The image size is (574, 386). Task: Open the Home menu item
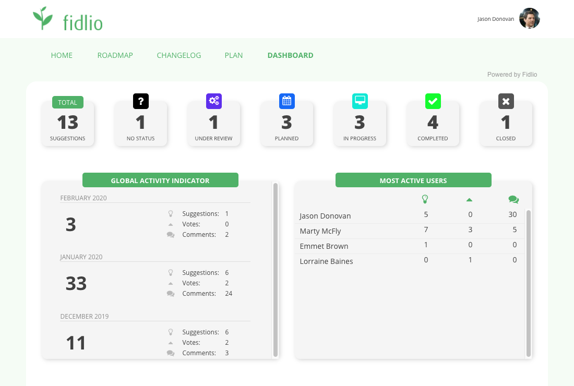pos(62,55)
